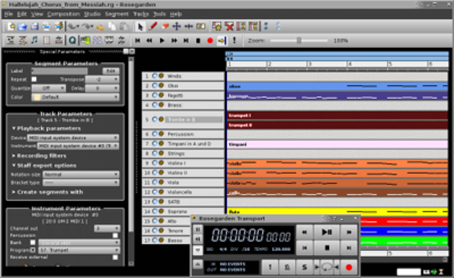Click the Transport window loop button
Viewport: 454px width, 278px height.
point(326,267)
